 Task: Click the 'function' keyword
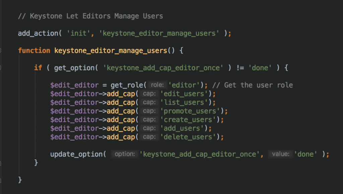(34, 51)
